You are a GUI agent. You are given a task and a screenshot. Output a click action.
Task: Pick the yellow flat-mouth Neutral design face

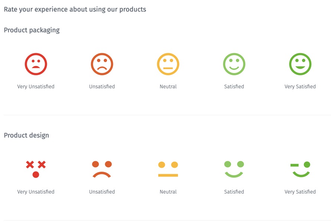click(x=168, y=169)
